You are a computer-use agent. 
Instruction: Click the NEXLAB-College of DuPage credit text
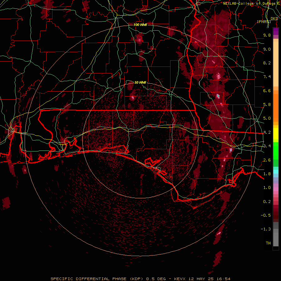pos(252,3)
